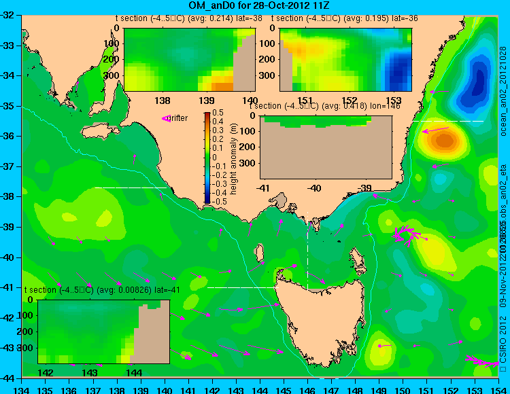
Task: Click the yellow-green eddy near 149°E 43°S
Action: [x=380, y=351]
